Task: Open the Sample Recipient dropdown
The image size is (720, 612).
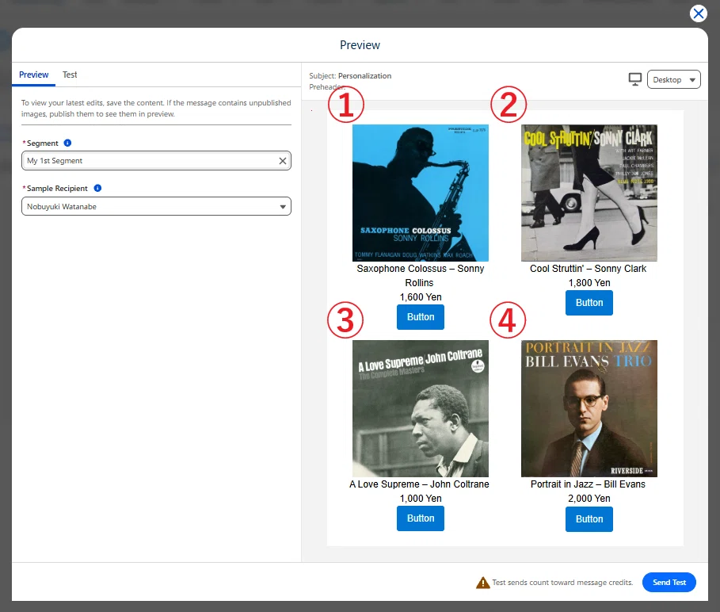Action: coord(156,206)
